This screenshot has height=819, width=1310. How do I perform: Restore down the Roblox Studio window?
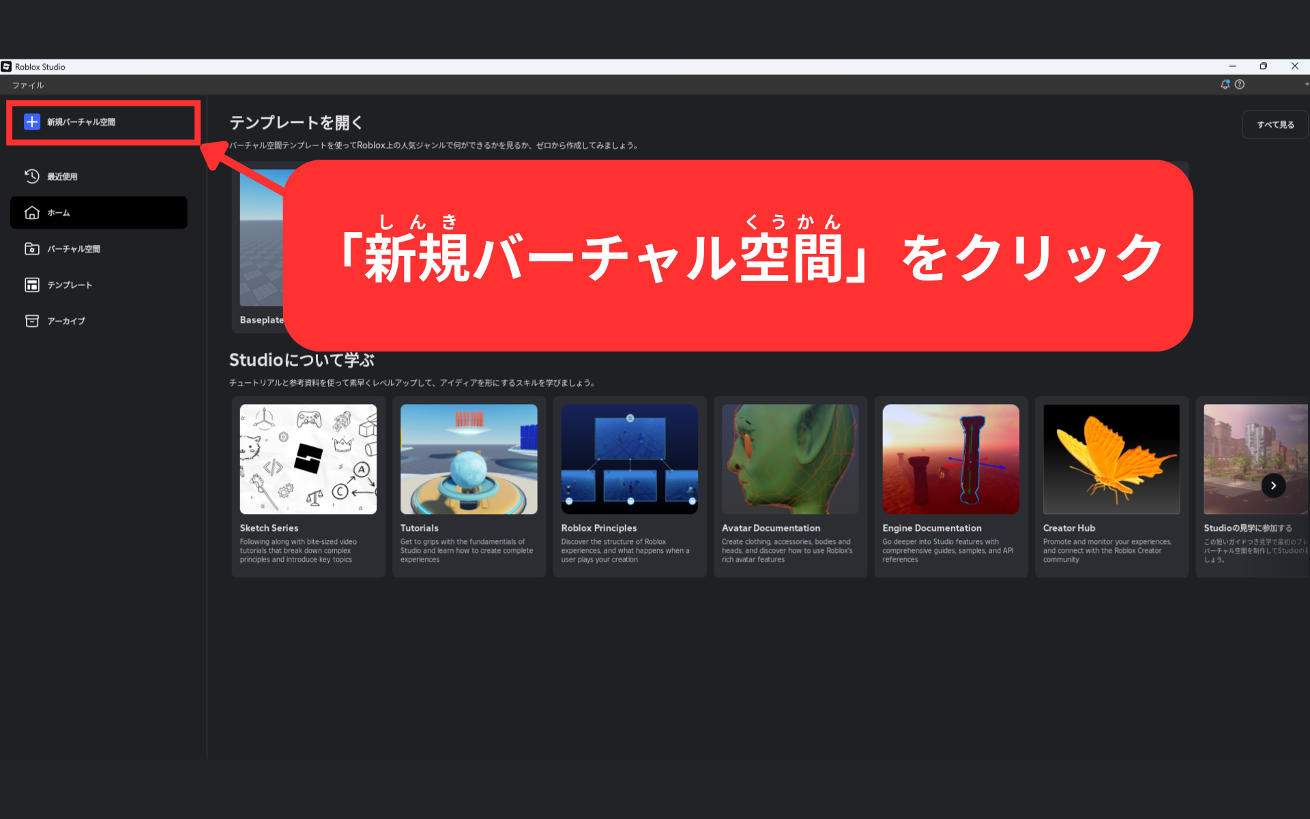coord(1263,66)
